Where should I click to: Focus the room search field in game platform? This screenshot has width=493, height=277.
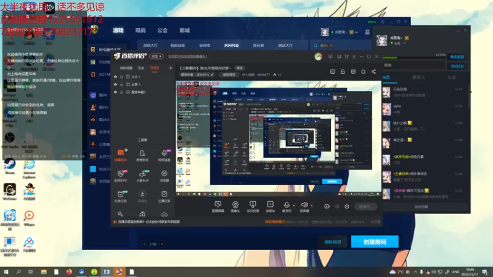(340, 46)
